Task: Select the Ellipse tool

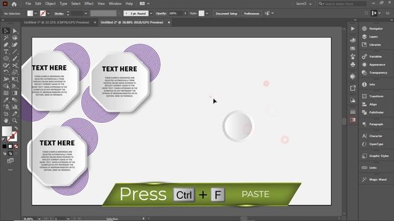Action: (6, 59)
